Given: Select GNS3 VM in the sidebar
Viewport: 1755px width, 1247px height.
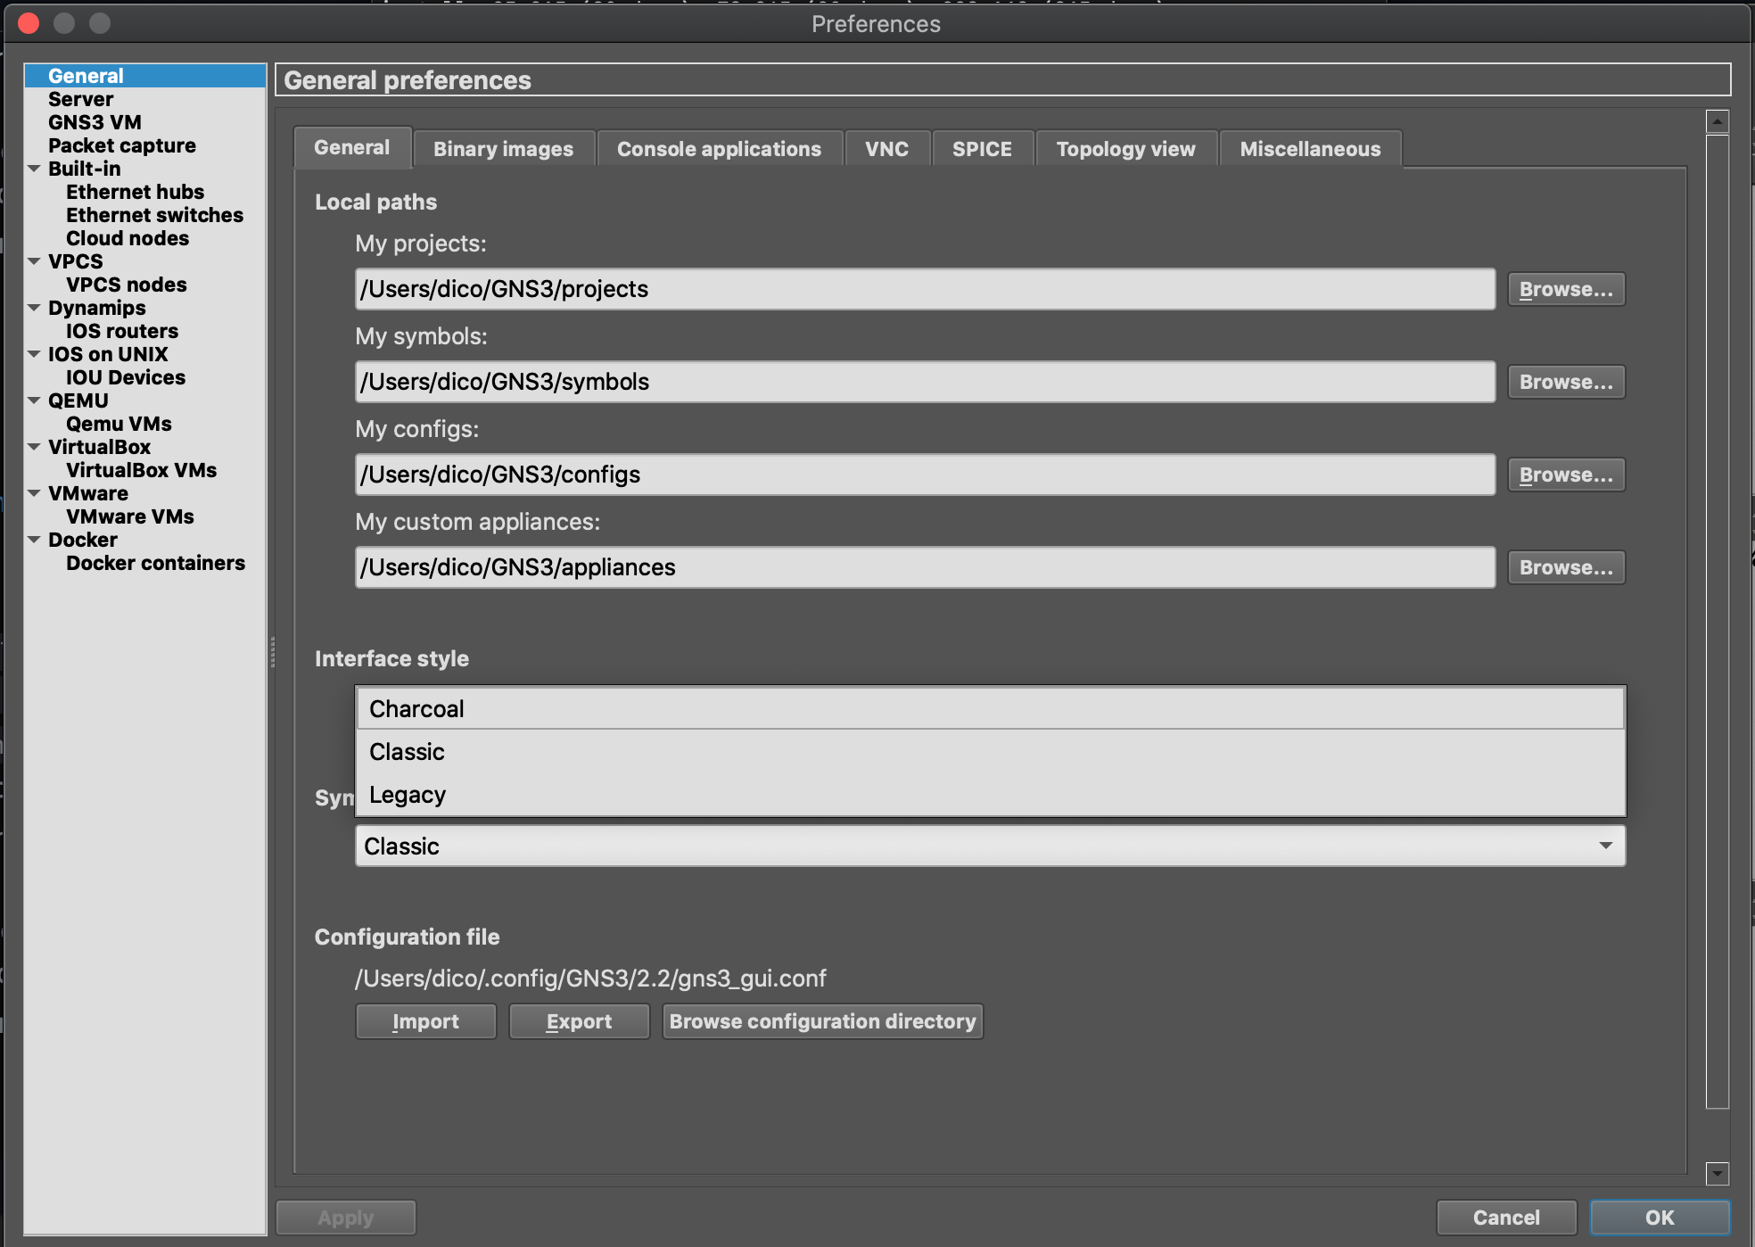Looking at the screenshot, I should [x=95, y=122].
